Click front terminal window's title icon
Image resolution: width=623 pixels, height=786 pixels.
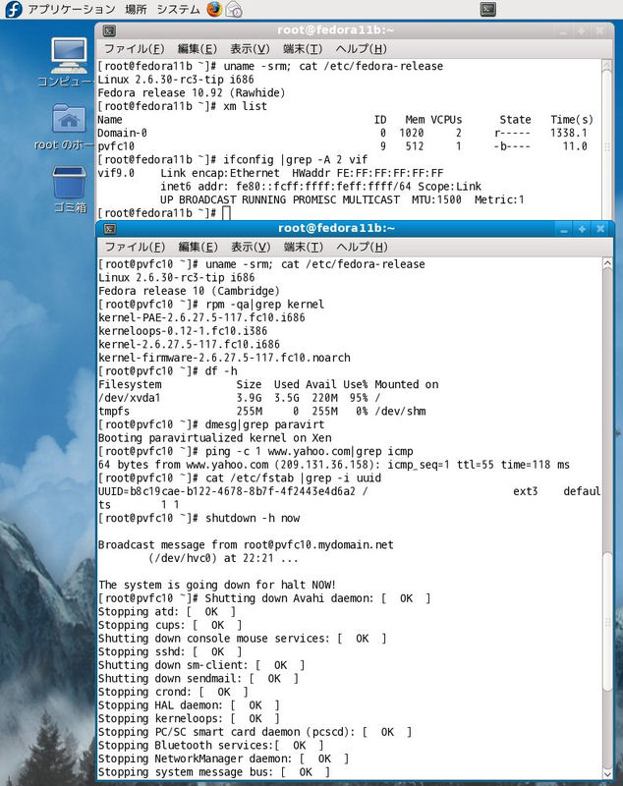point(110,229)
